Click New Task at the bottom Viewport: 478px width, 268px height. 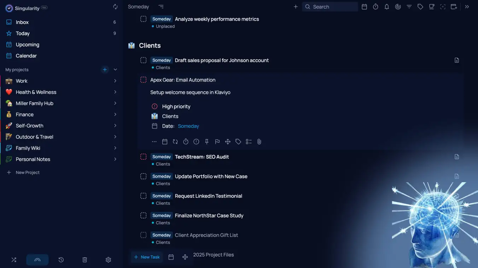click(146, 257)
